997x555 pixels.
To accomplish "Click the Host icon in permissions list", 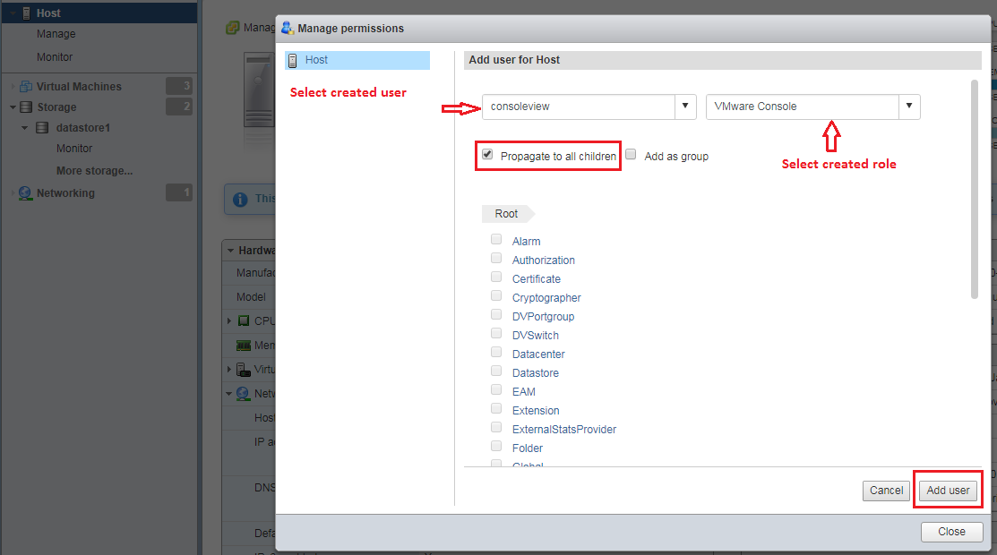I will tap(292, 61).
